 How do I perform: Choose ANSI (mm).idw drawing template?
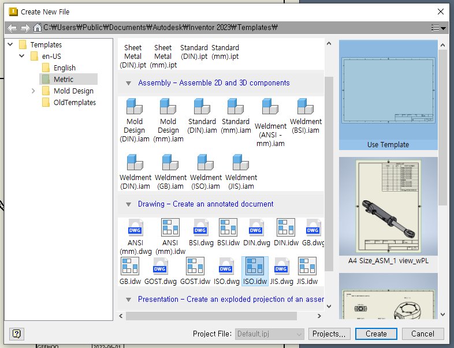(x=170, y=237)
